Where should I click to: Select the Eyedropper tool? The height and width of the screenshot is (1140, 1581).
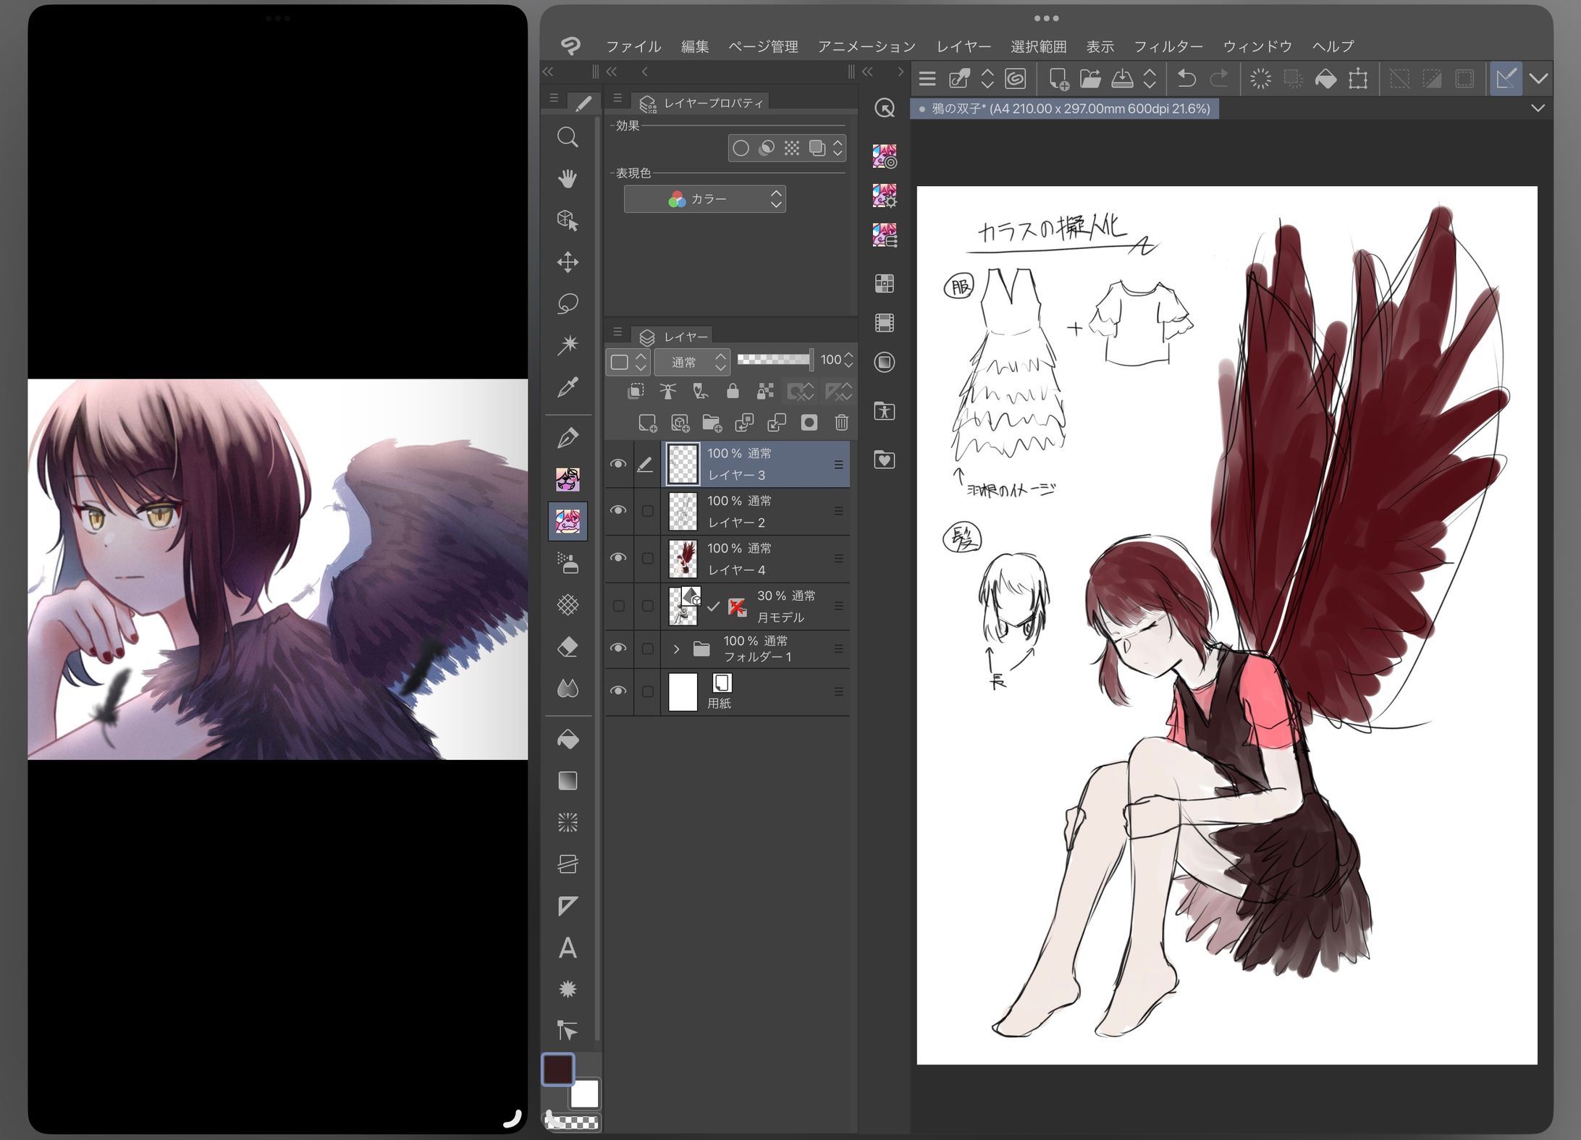point(568,387)
